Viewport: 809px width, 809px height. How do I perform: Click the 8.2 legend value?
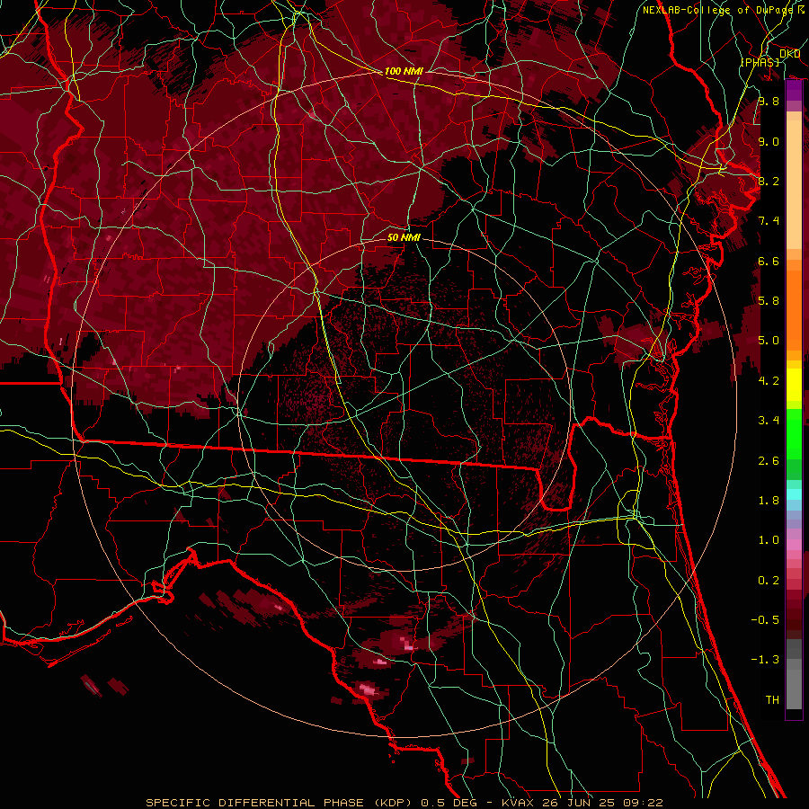click(x=769, y=181)
